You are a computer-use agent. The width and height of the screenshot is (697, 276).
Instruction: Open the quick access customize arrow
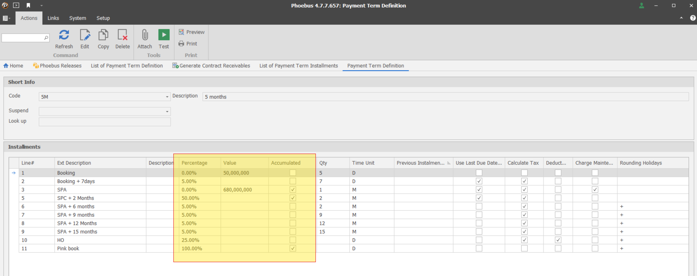pos(41,5)
